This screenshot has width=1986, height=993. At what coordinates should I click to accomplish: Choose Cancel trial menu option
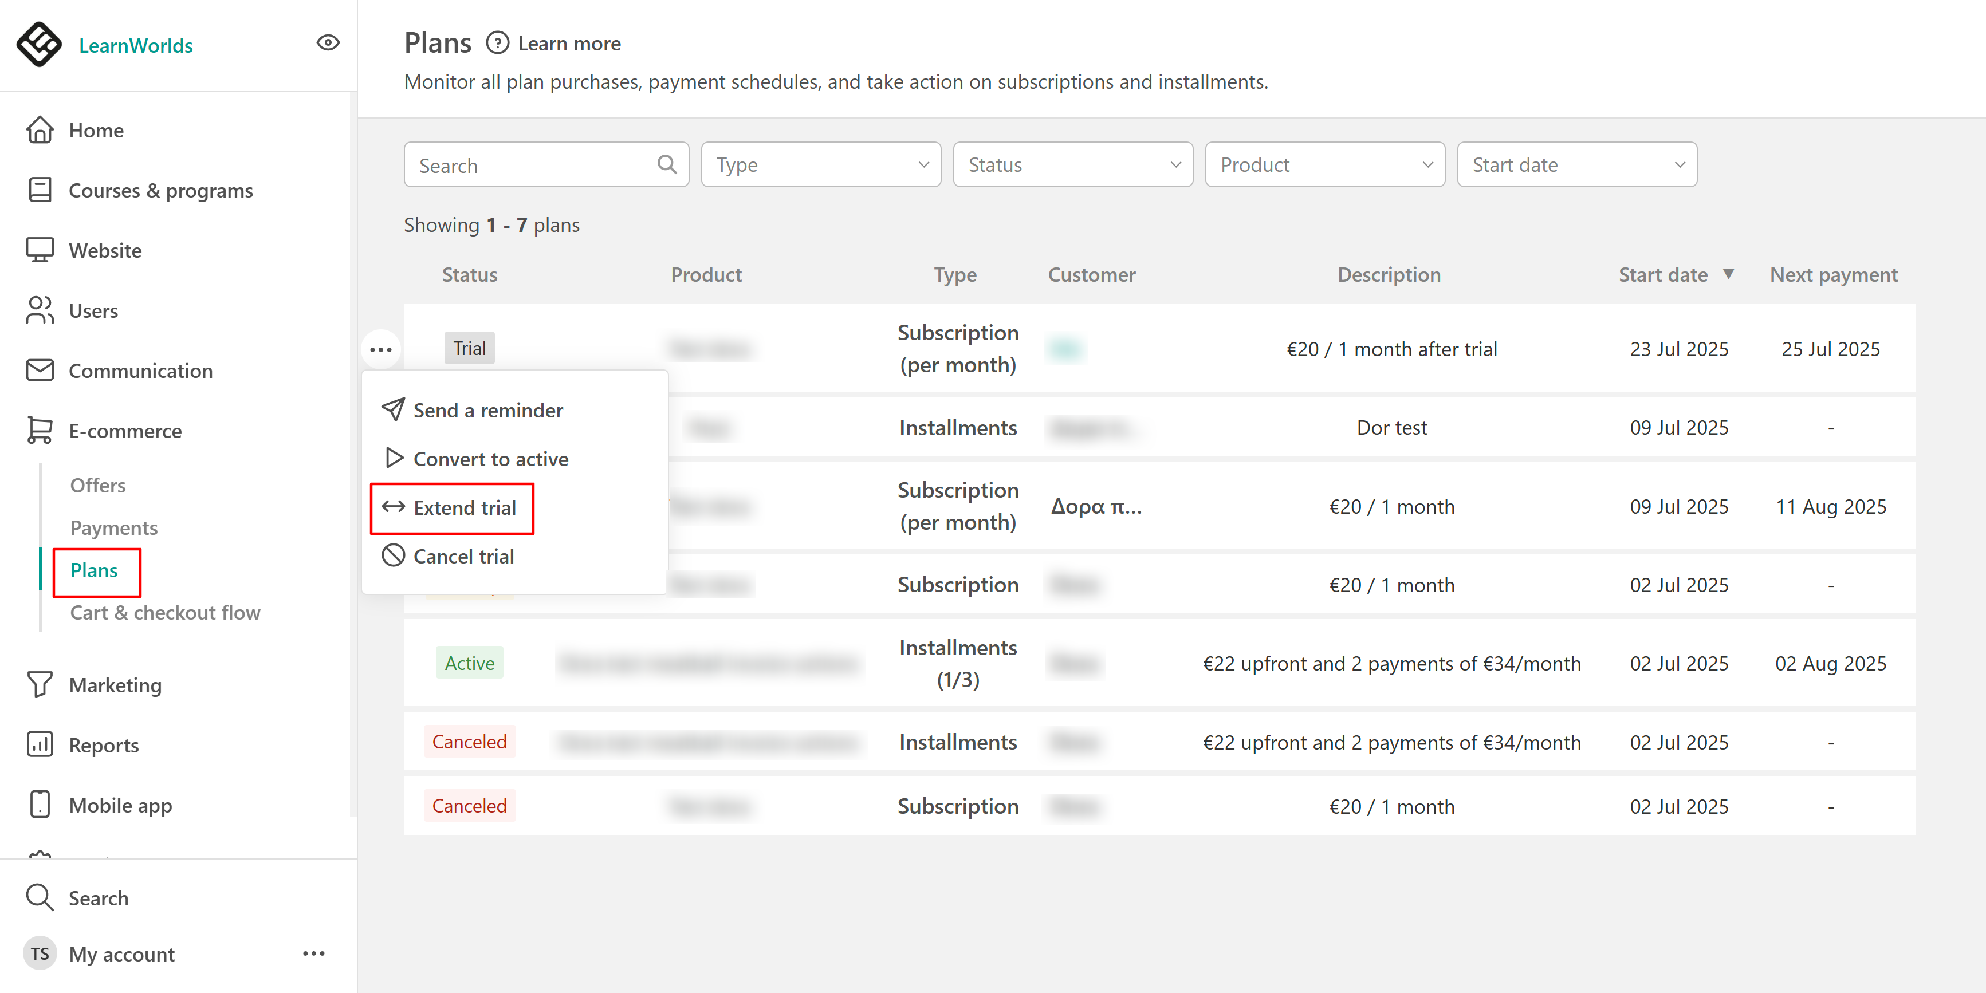coord(463,556)
